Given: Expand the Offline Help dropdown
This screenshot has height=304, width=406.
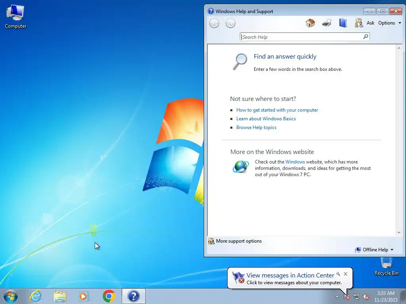Looking at the screenshot, I should (374, 250).
